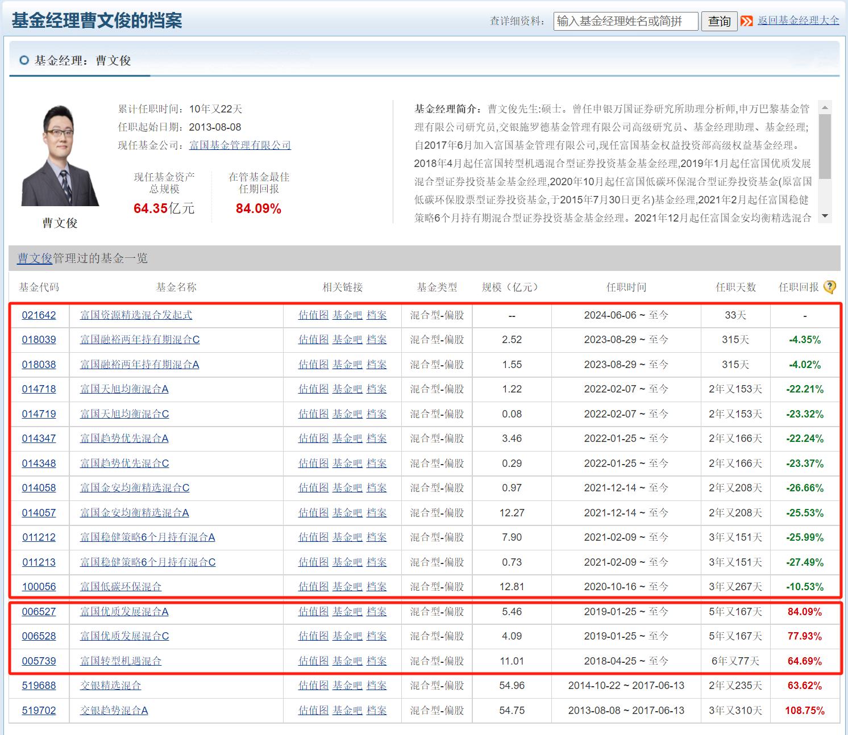Open fund 富国金安均衡精选混合A

tap(134, 513)
